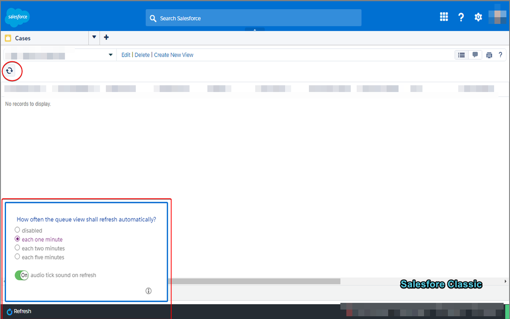Click the Delete view link

point(142,55)
